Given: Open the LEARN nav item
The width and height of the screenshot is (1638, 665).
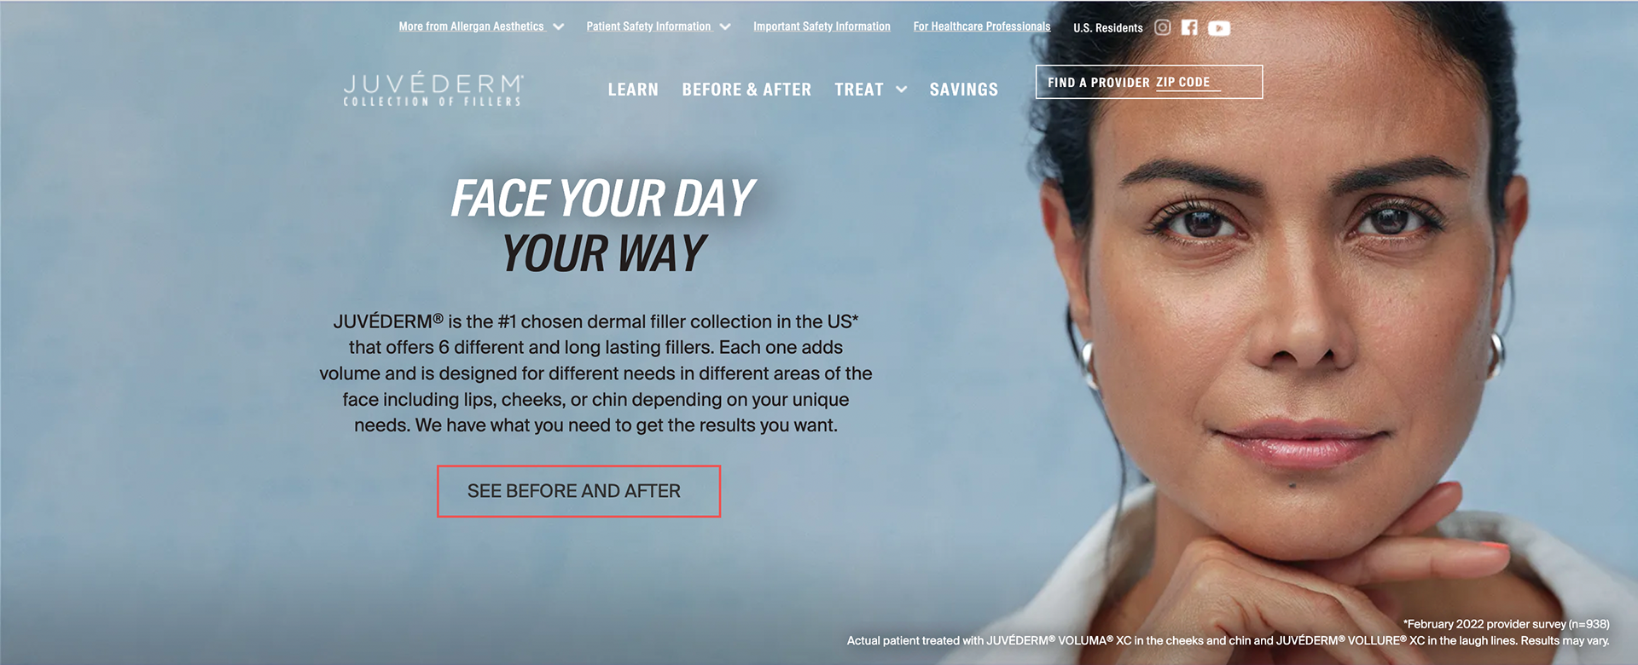Looking at the screenshot, I should 633,90.
